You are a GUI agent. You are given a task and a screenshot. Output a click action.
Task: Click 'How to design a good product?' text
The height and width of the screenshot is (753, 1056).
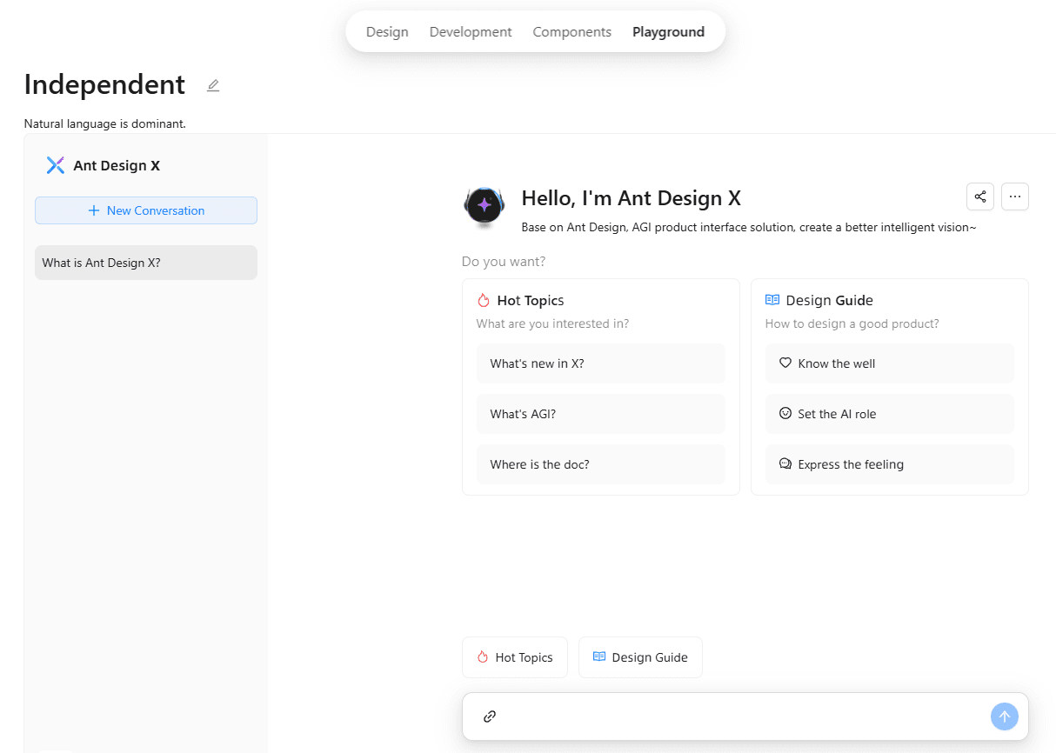tap(852, 323)
